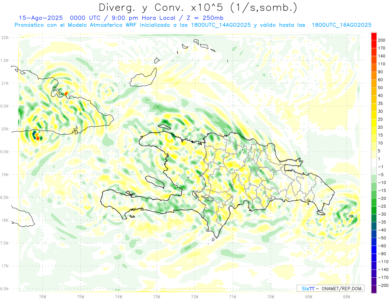Click the "1800UTC_14AGO2025" initialization time
389x301 pixels.
[x=221, y=25]
